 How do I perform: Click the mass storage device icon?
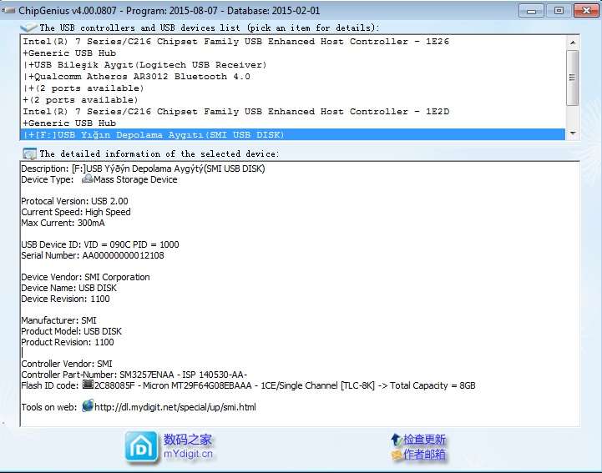click(x=88, y=179)
